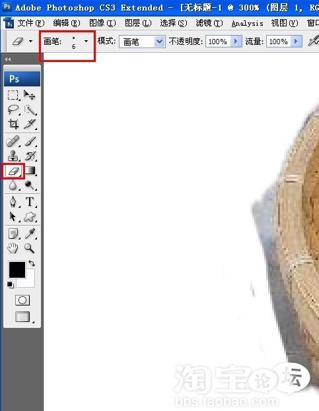Change the screen mode
Image resolution: width=319 pixels, height=411 pixels.
tap(23, 317)
